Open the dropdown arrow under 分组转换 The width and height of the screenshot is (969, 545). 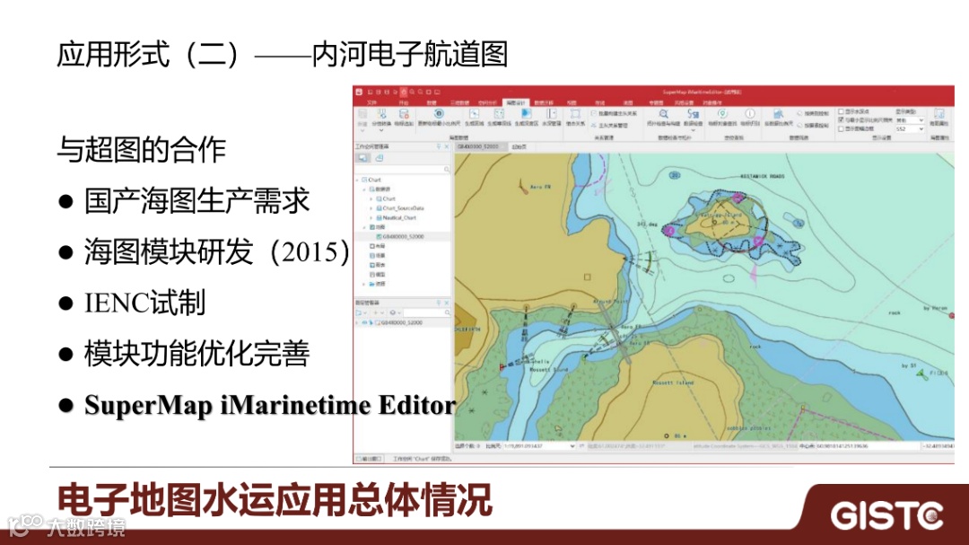pos(381,130)
